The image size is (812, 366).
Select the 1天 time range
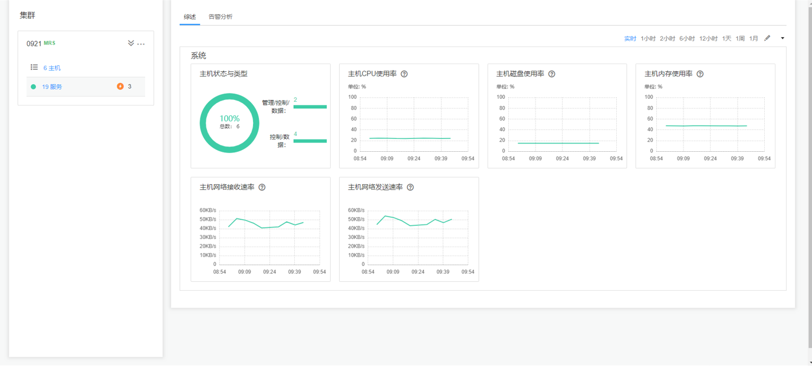(726, 38)
